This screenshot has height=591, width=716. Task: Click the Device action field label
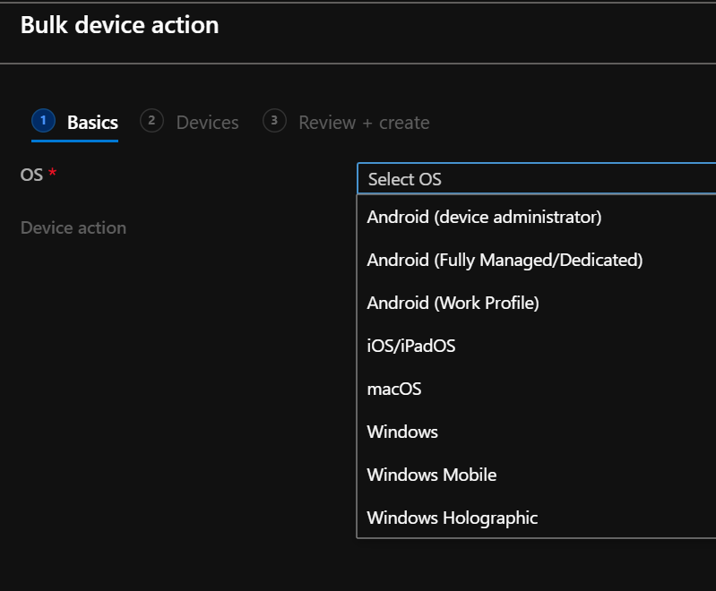(x=73, y=227)
